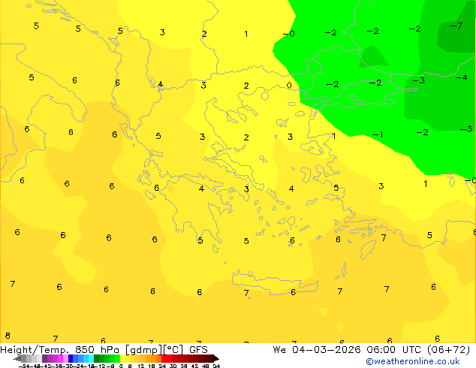Click the dark blue legend swatch at -30
The image size is (476, 368).
point(71,358)
